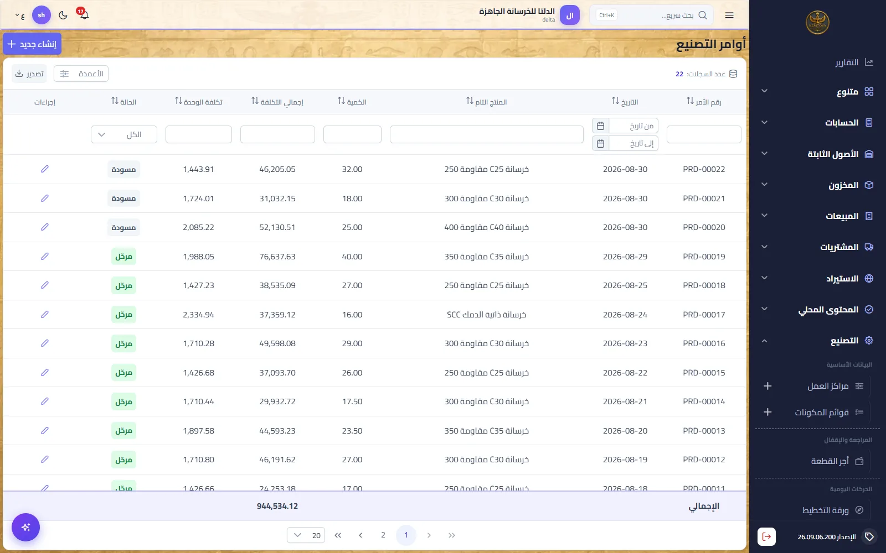
Task: Edit order PRD-00020 pencil icon
Action: (x=45, y=227)
